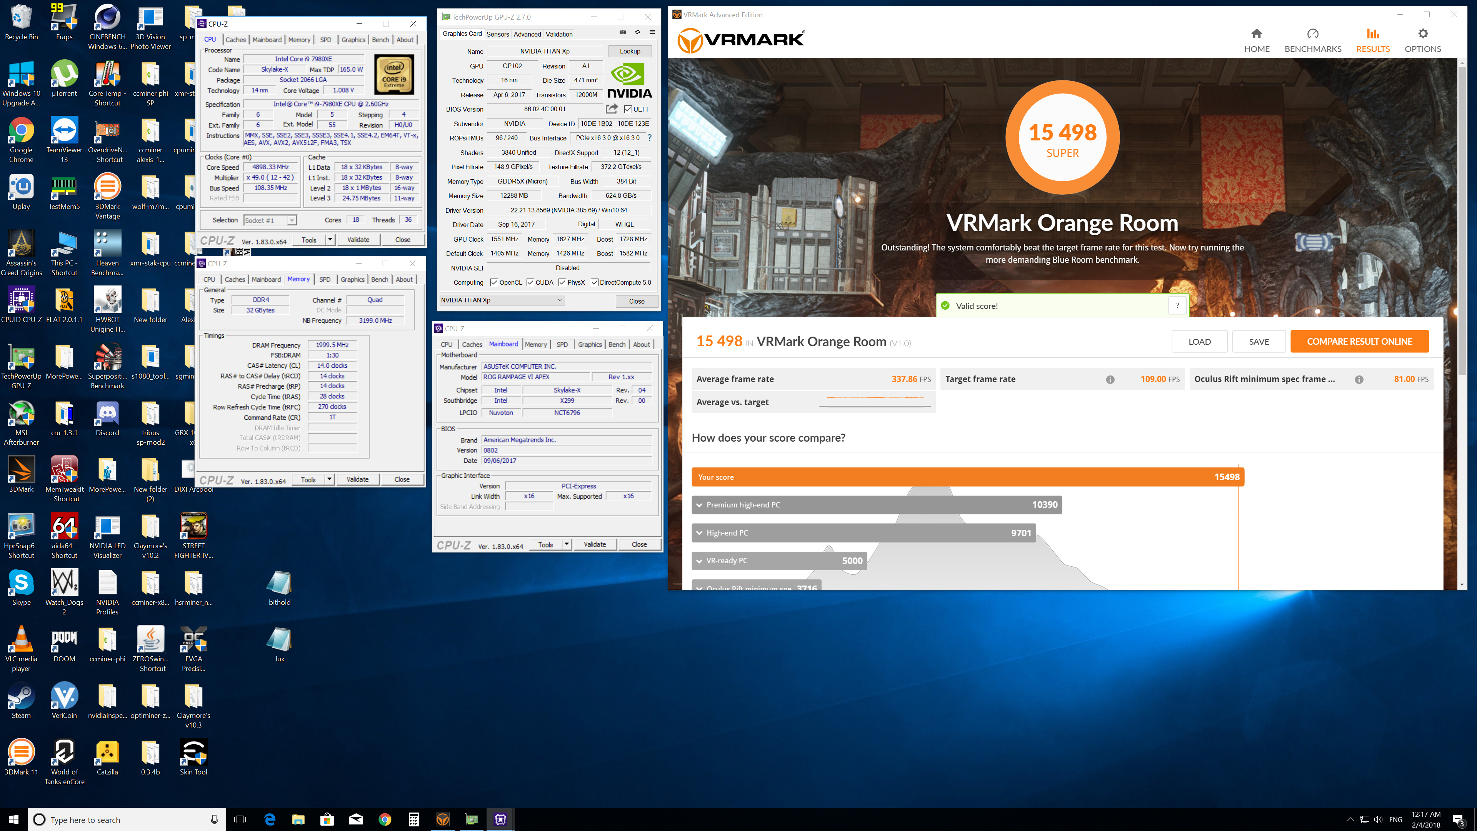Open the Discord desktop icon
The width and height of the screenshot is (1477, 831).
[107, 419]
